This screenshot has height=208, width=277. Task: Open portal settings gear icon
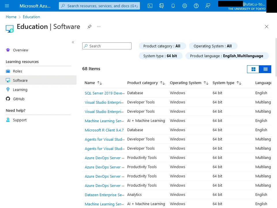point(185,6)
